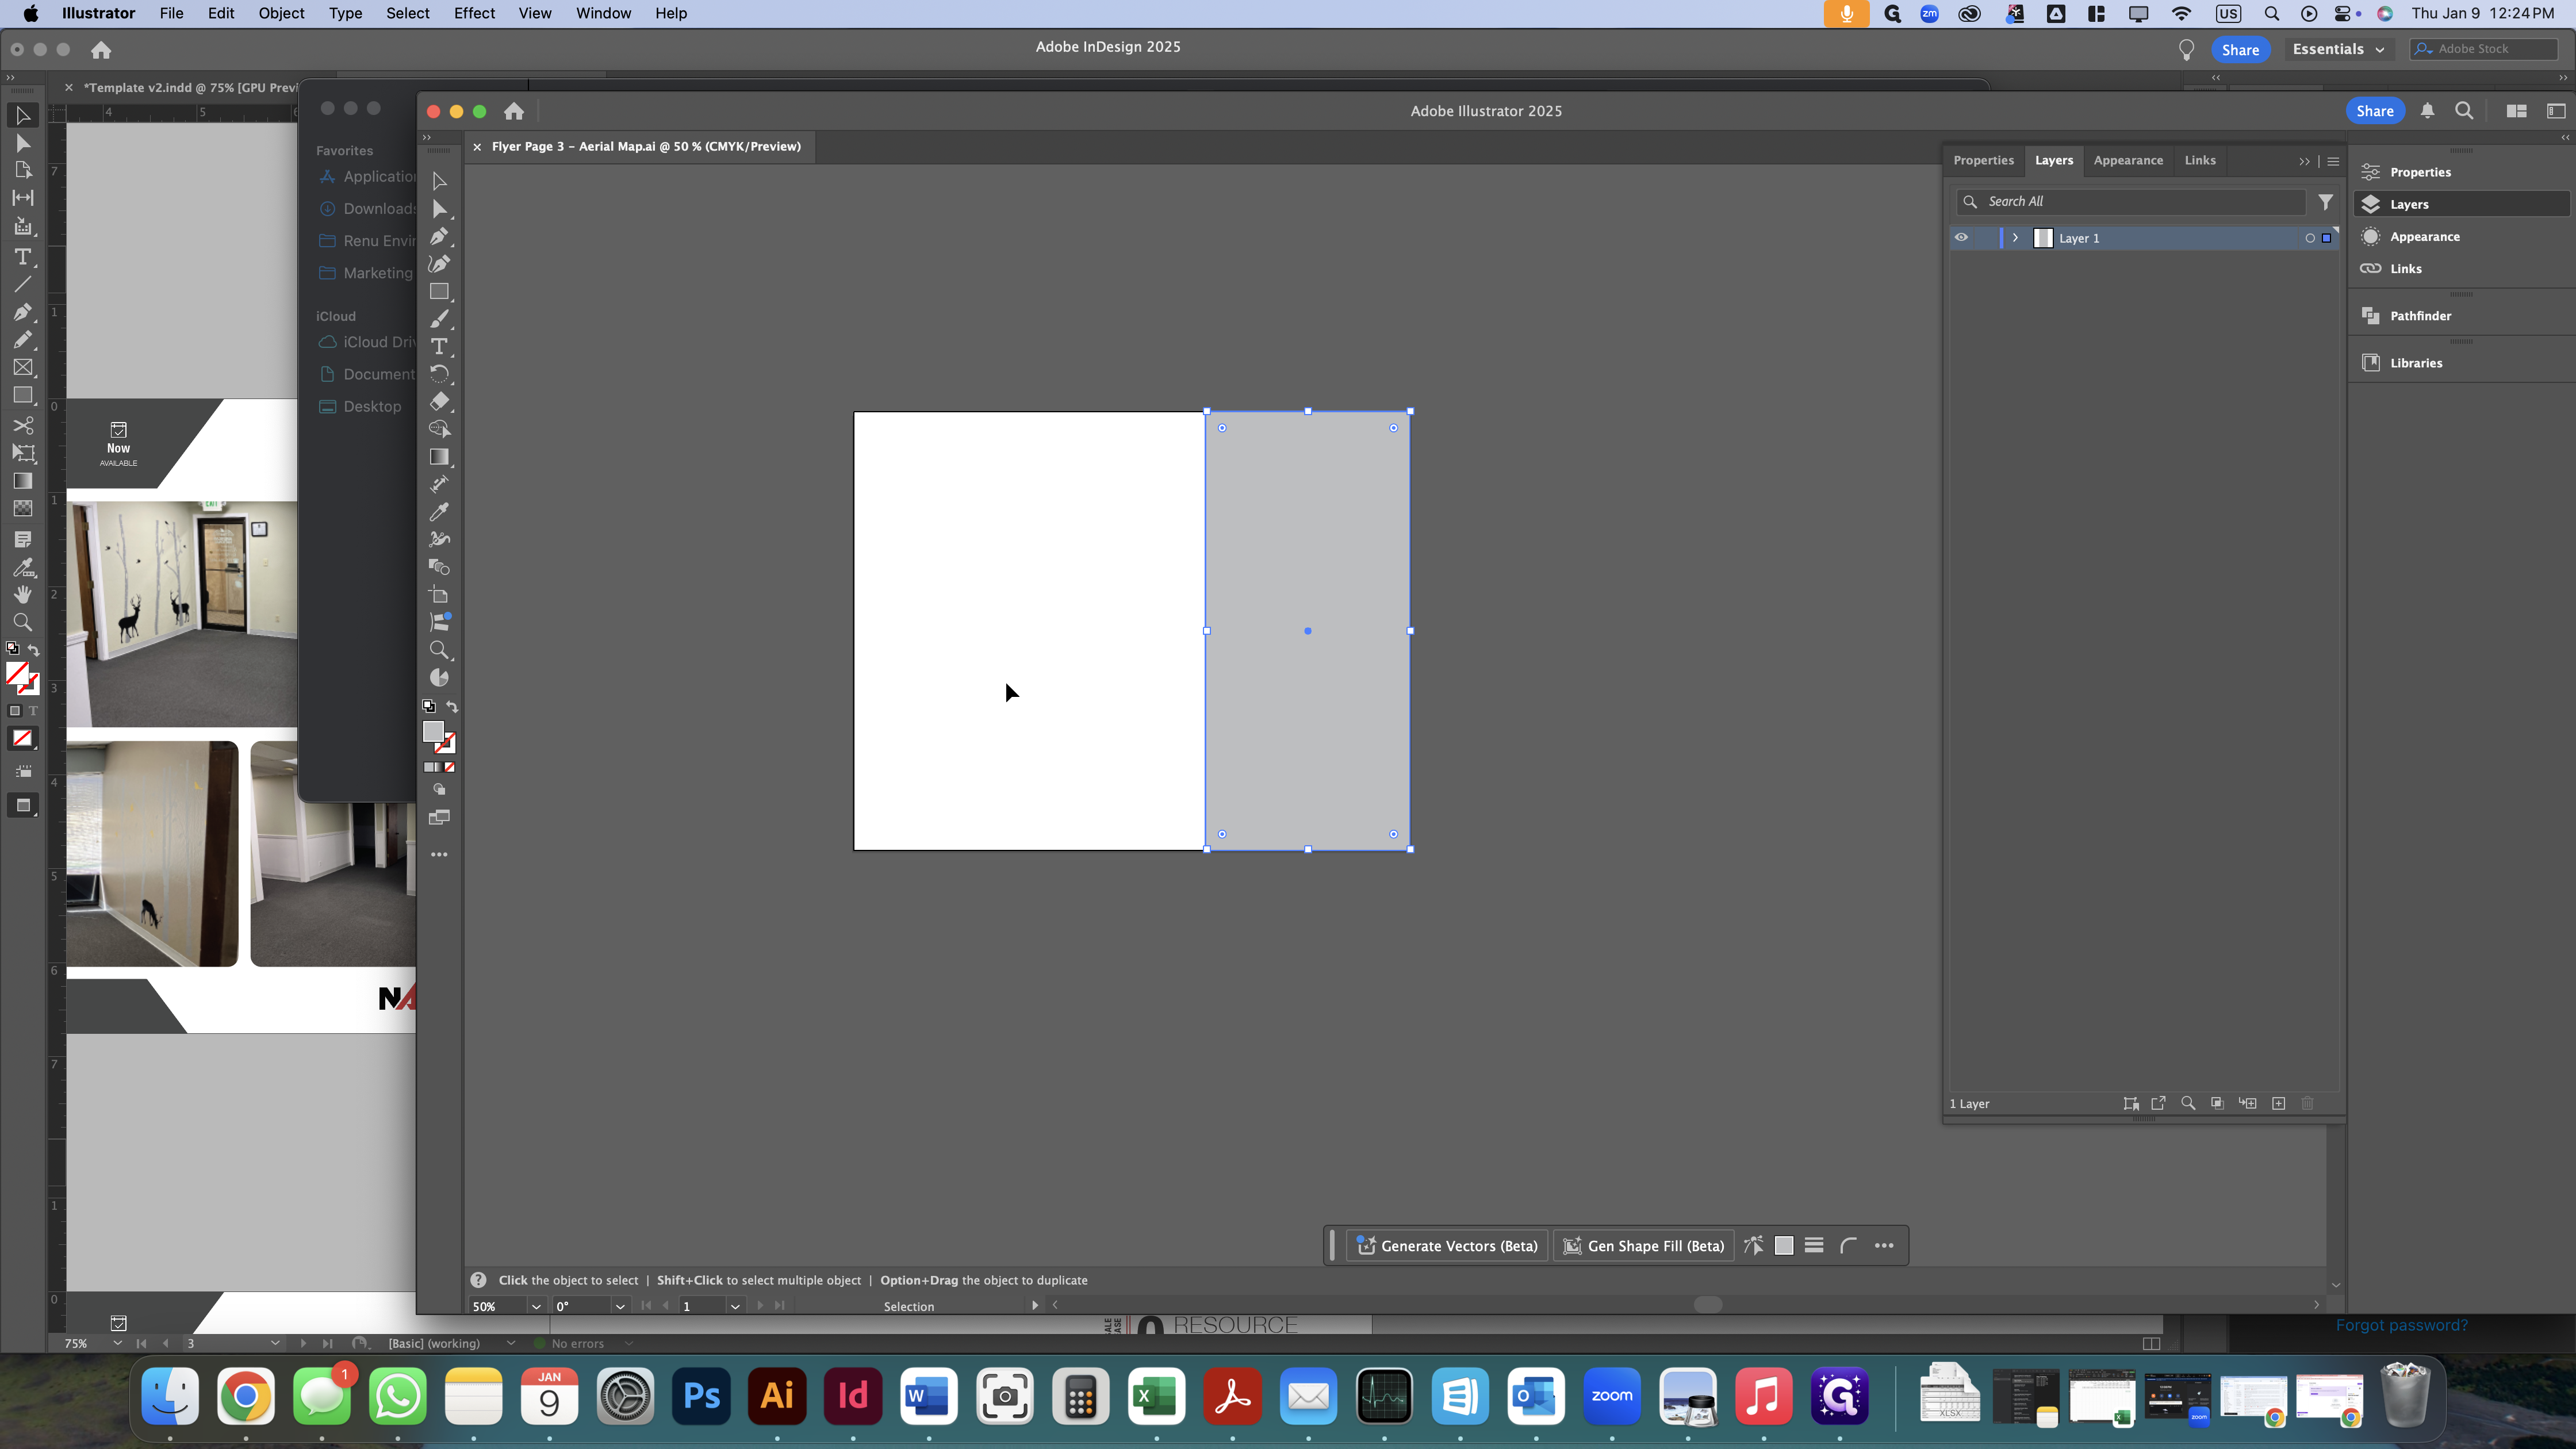Click Gen Shape Fill (Beta) button
Viewport: 2576px width, 1449px height.
[1643, 1245]
